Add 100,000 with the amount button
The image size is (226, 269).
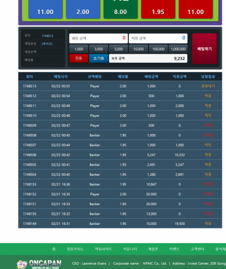(158, 49)
